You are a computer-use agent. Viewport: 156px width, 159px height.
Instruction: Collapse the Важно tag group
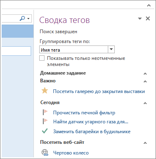[x=145, y=82]
